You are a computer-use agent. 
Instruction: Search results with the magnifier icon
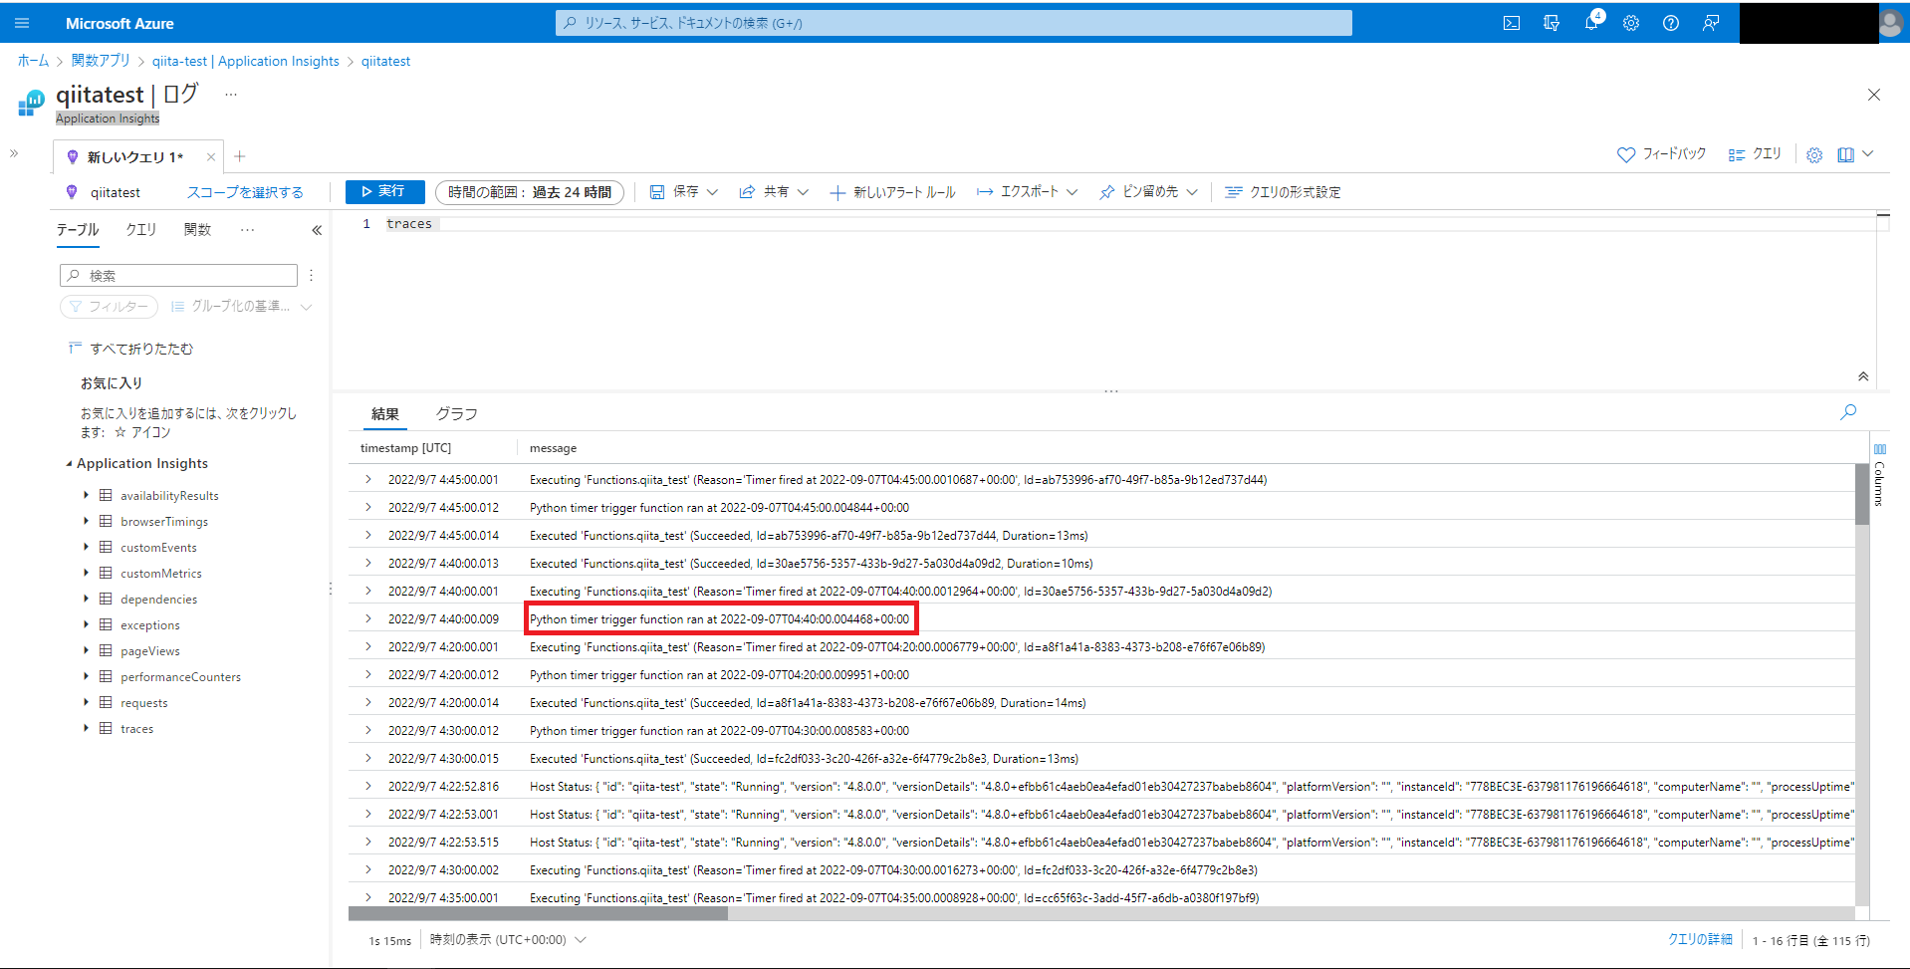tap(1848, 412)
